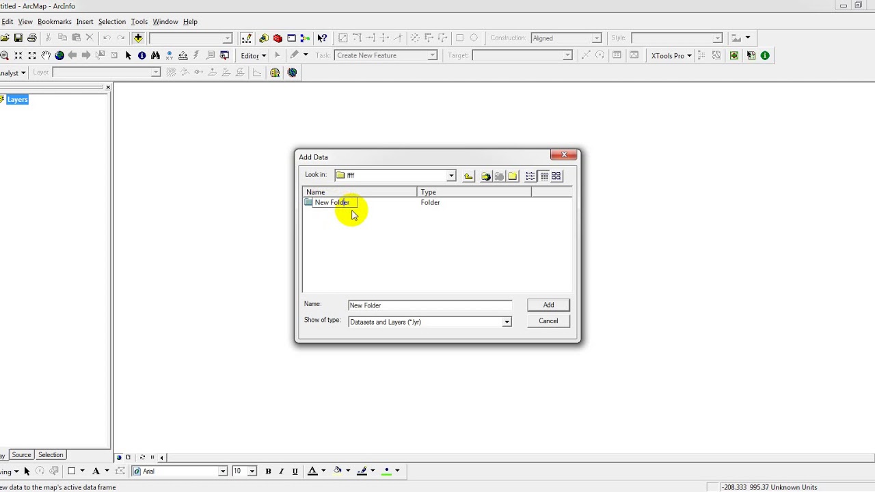Expand the Show of type dropdown
The width and height of the screenshot is (875, 492).
pyautogui.click(x=507, y=322)
